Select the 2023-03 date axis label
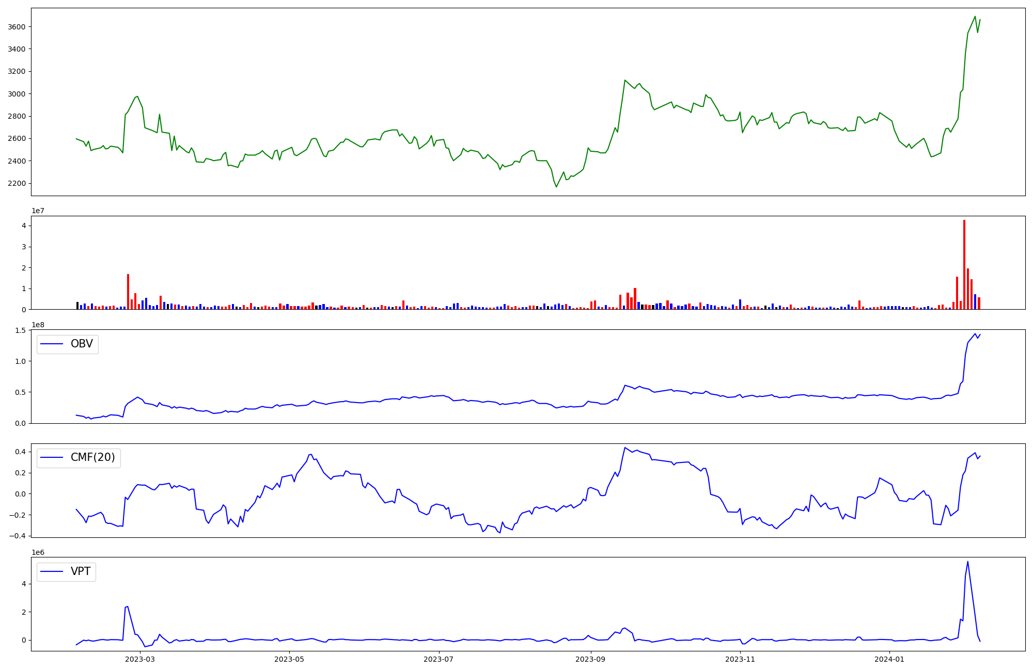Image resolution: width=1033 pixels, height=671 pixels. [140, 659]
